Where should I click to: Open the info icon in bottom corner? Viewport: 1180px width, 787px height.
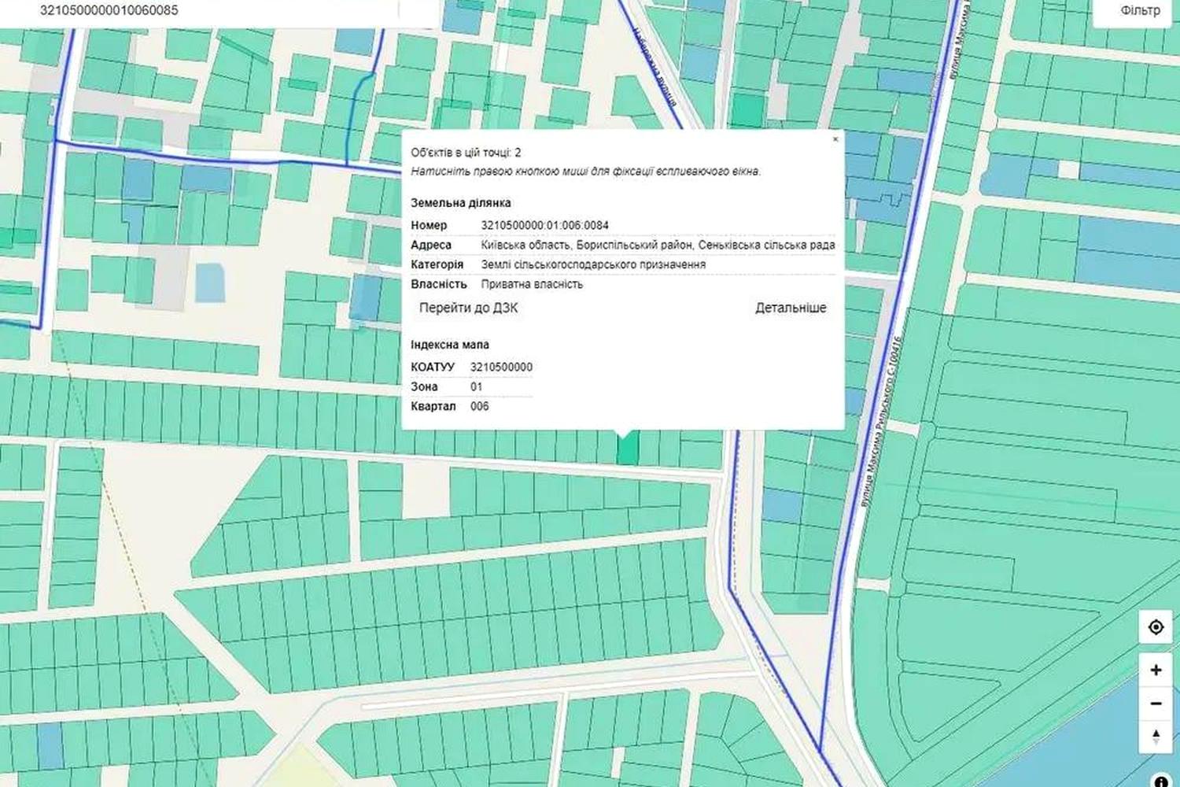coord(1160,781)
